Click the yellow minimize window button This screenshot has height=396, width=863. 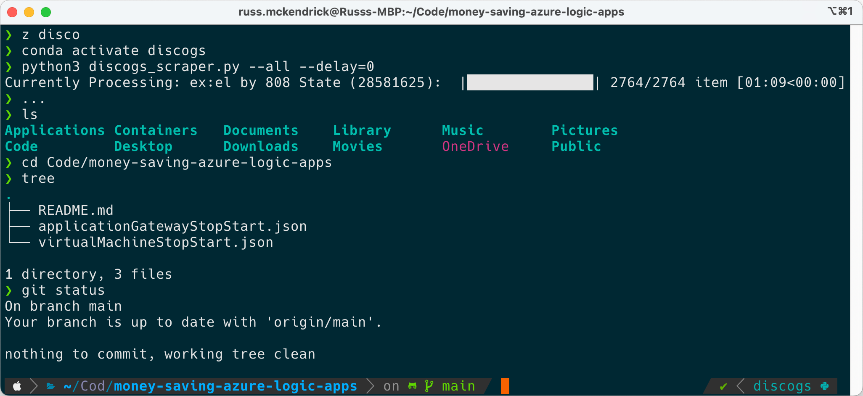coord(29,12)
